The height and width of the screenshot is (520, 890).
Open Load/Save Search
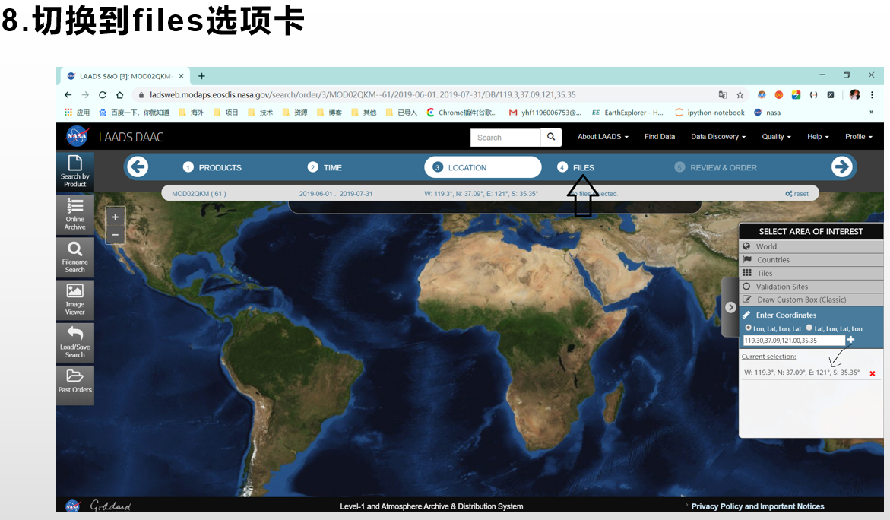(74, 343)
